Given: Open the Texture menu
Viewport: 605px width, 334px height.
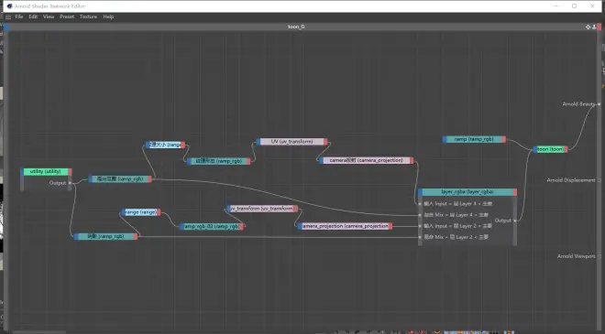Looking at the screenshot, I should (88, 16).
